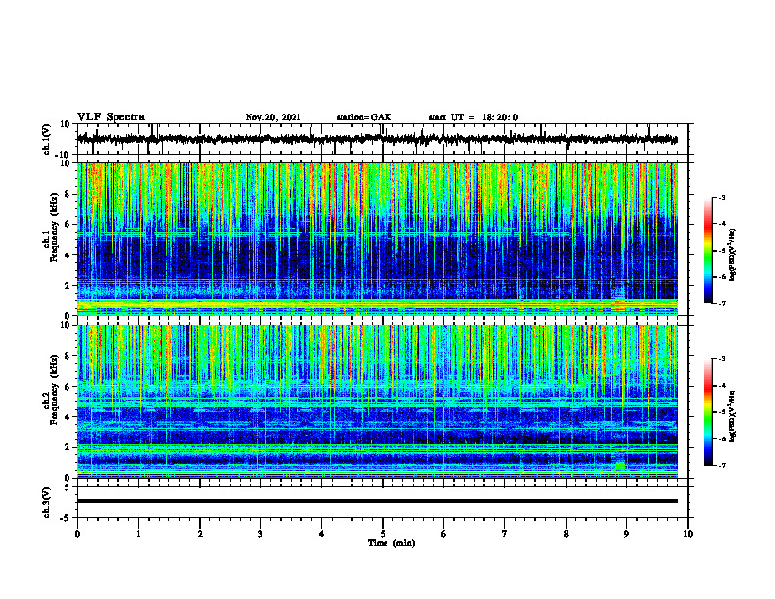Click the '-7' tick on ch.2 color bar
The image size is (775, 599).
[721, 465]
